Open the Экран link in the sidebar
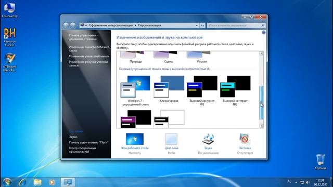Viewport: 333px width, 187px height. click(73, 137)
